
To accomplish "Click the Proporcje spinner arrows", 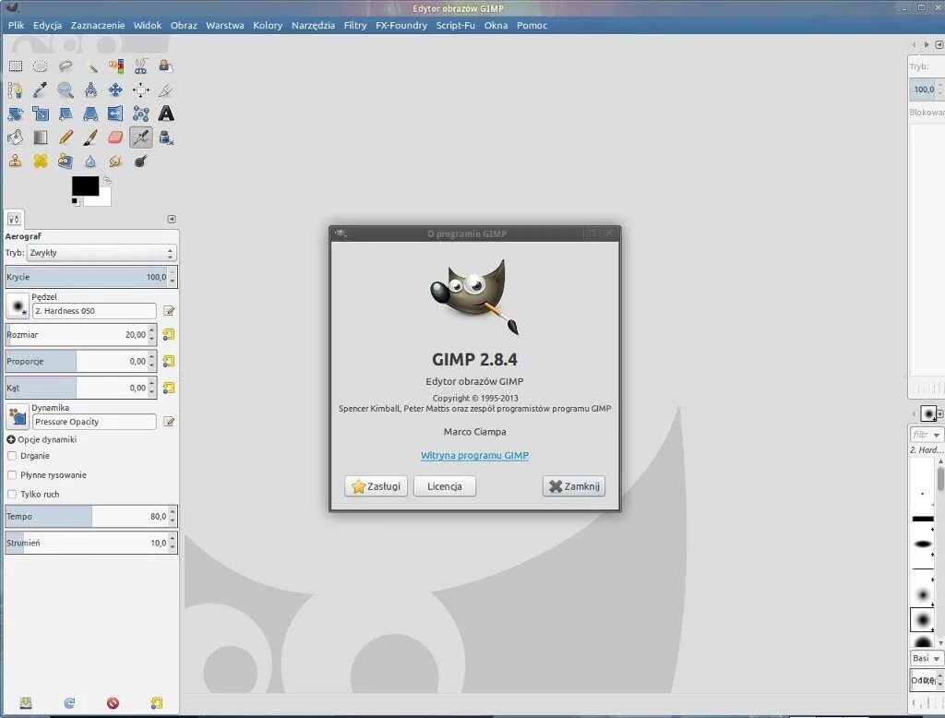I will (x=152, y=361).
